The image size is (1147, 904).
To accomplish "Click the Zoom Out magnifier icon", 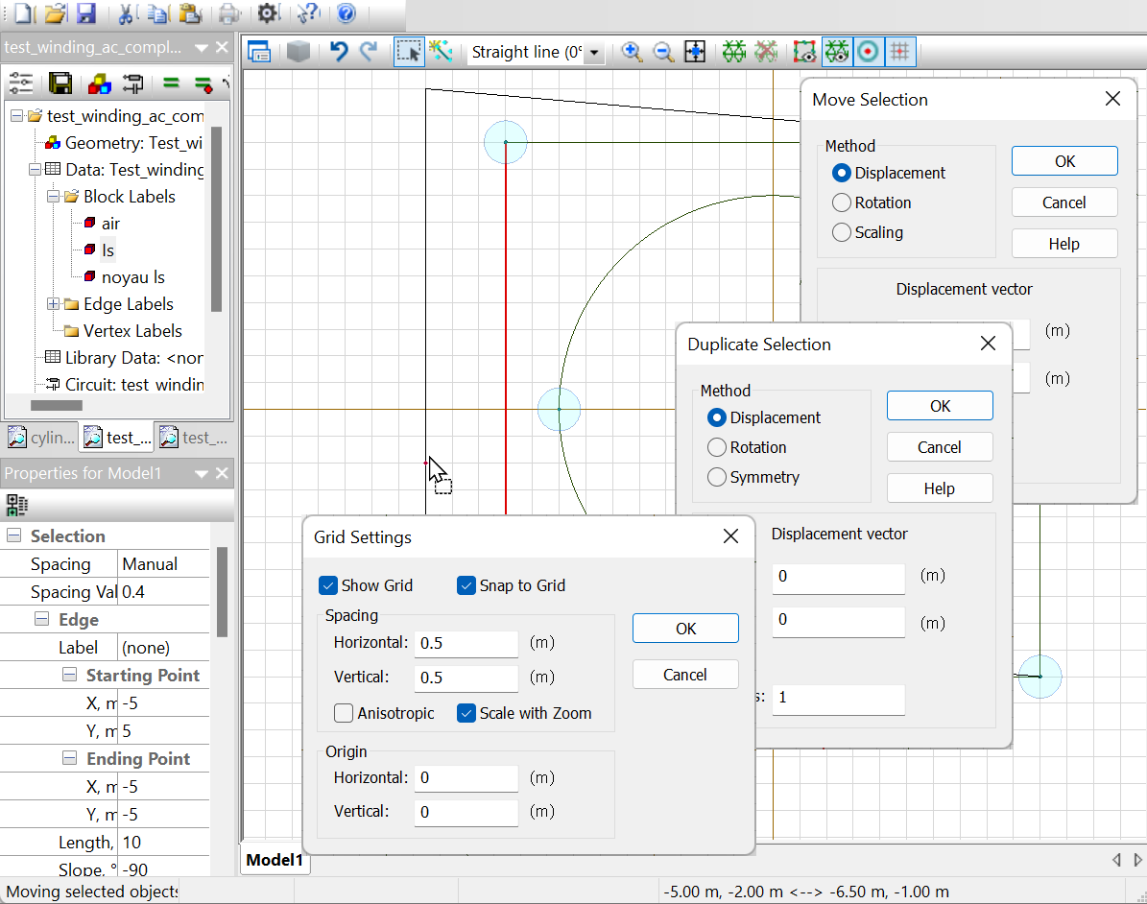I will [x=663, y=52].
